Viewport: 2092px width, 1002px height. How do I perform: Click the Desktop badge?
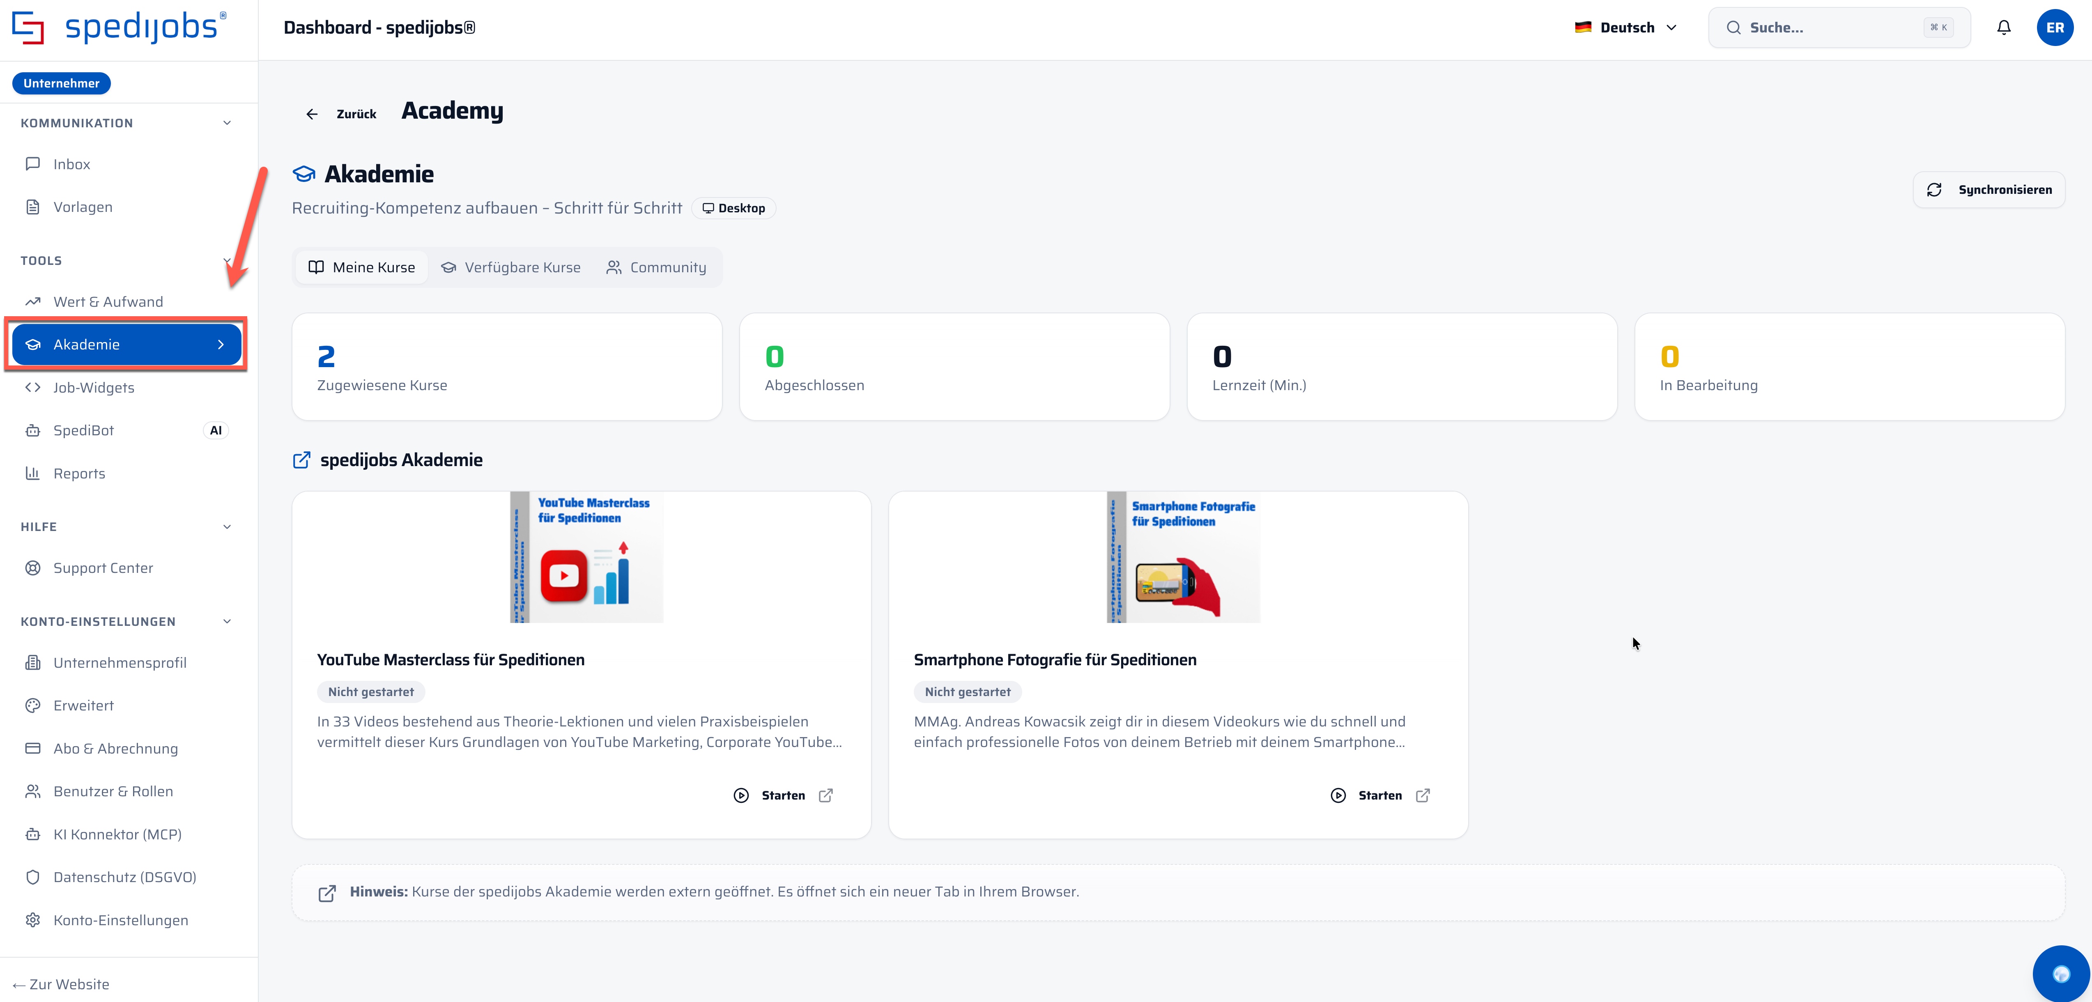coord(733,209)
